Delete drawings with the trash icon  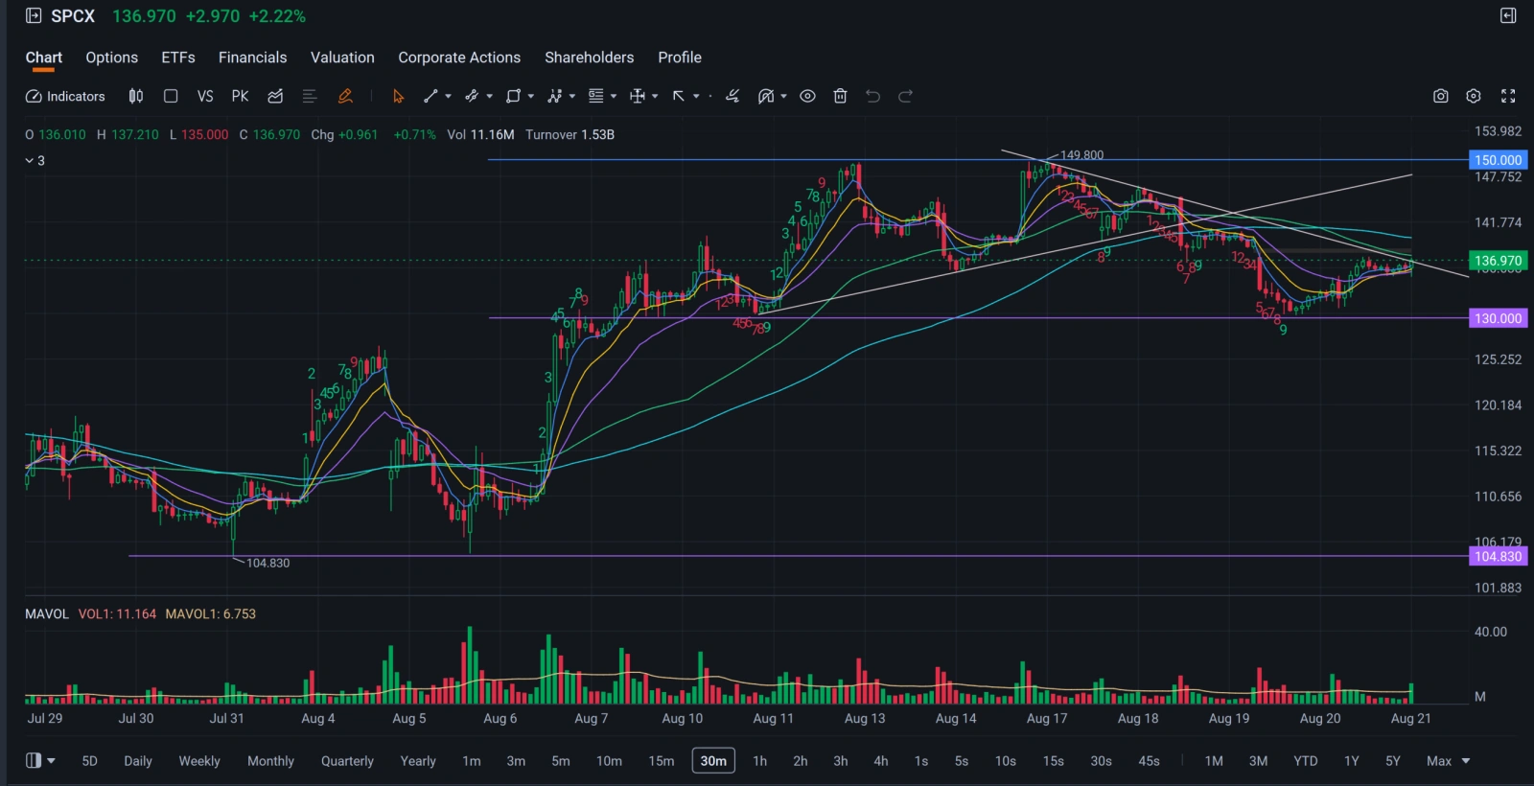[x=840, y=96]
